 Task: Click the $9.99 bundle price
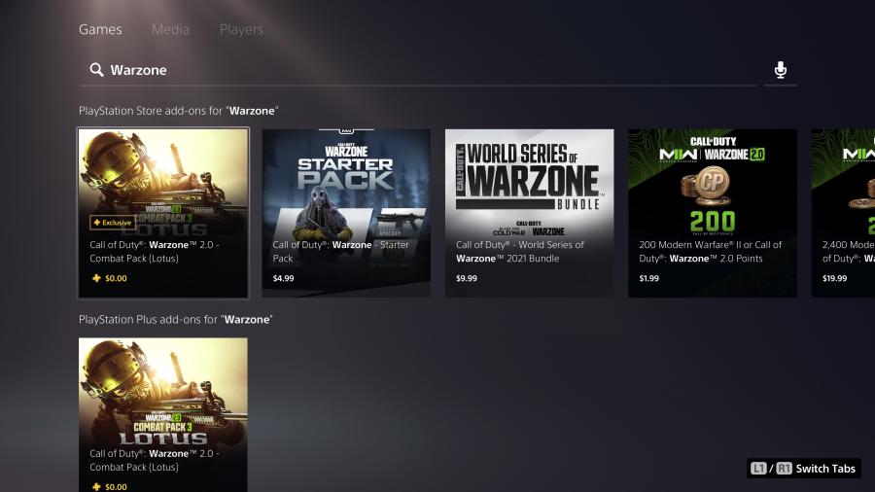467,278
